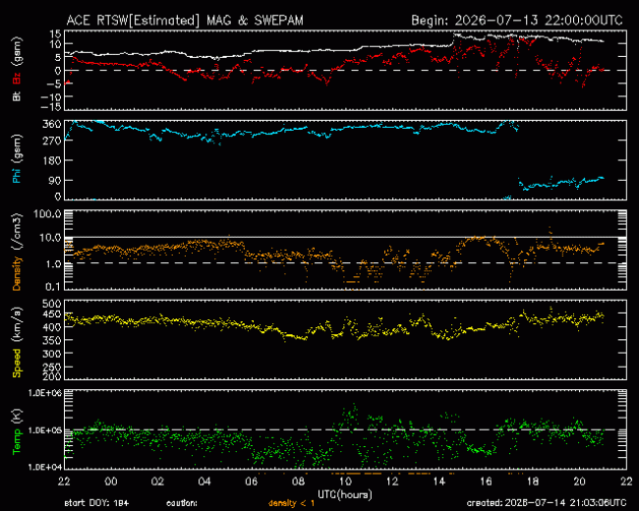Viewport: 639px width, 511px height.
Task: Select the "16" hour label on the UTC axis
Action: coord(486,482)
